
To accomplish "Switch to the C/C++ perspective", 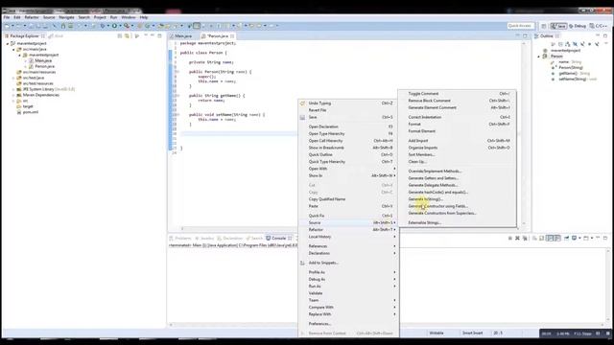I will click(598, 26).
